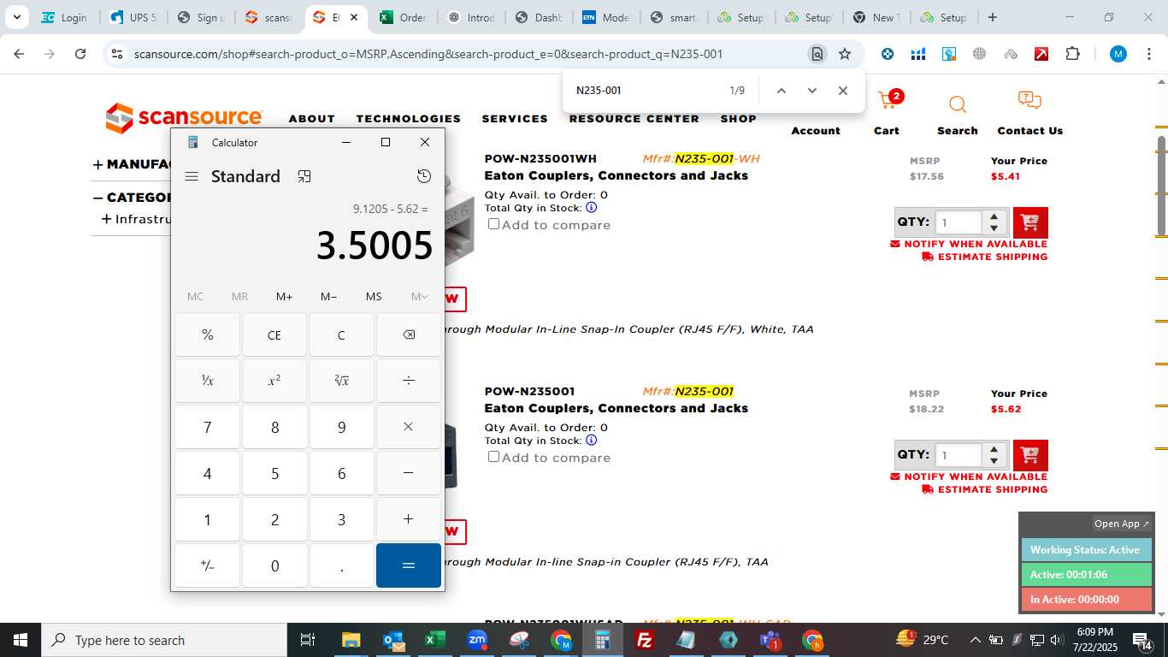Add POW-N235001WH to cart
Viewport: 1168px width, 657px height.
(1030, 222)
